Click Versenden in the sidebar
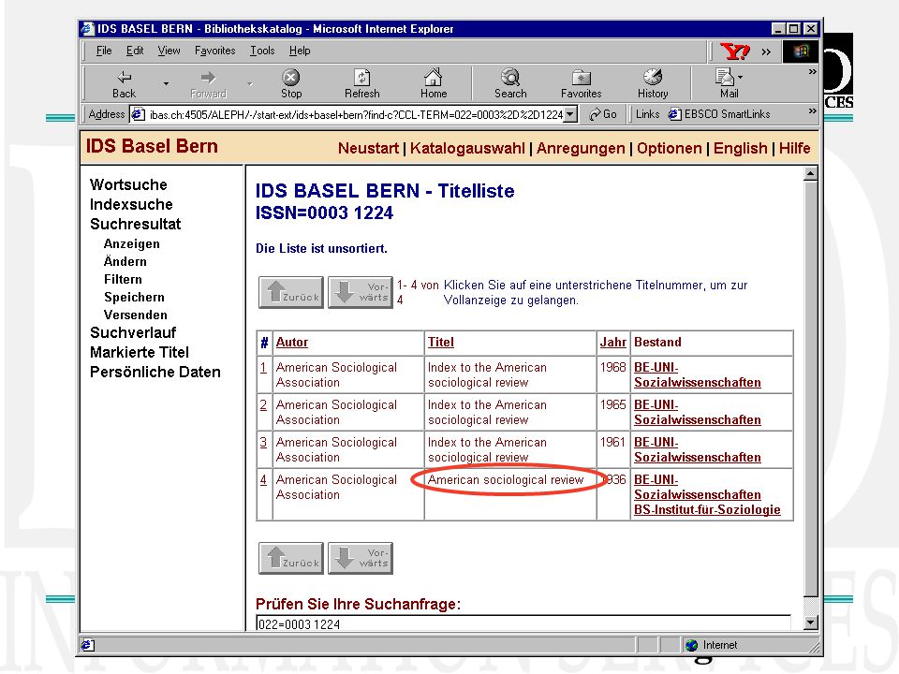The height and width of the screenshot is (674, 899). (135, 315)
